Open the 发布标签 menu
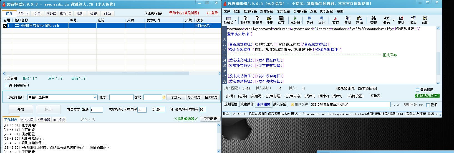The image size is (454, 153). click(x=267, y=11)
